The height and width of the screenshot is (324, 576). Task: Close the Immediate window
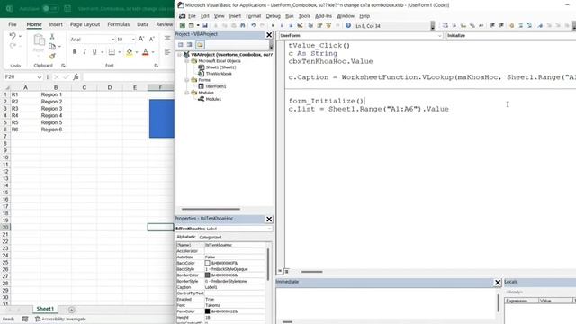tap(498, 283)
